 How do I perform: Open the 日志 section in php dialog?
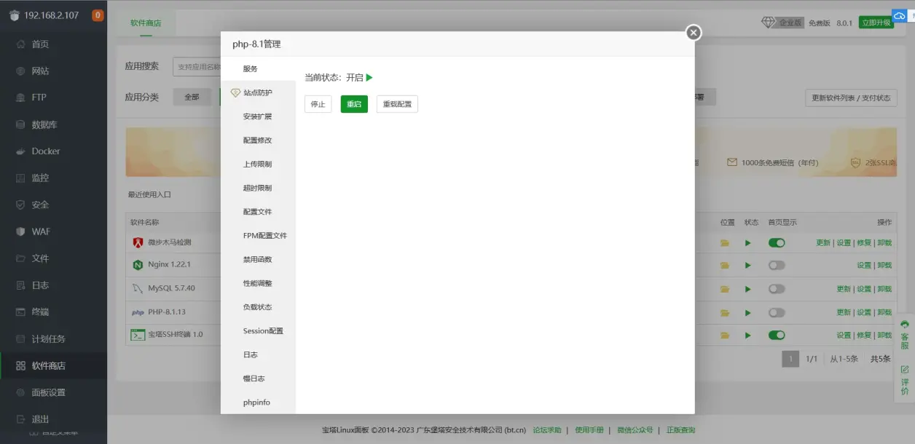[259, 354]
